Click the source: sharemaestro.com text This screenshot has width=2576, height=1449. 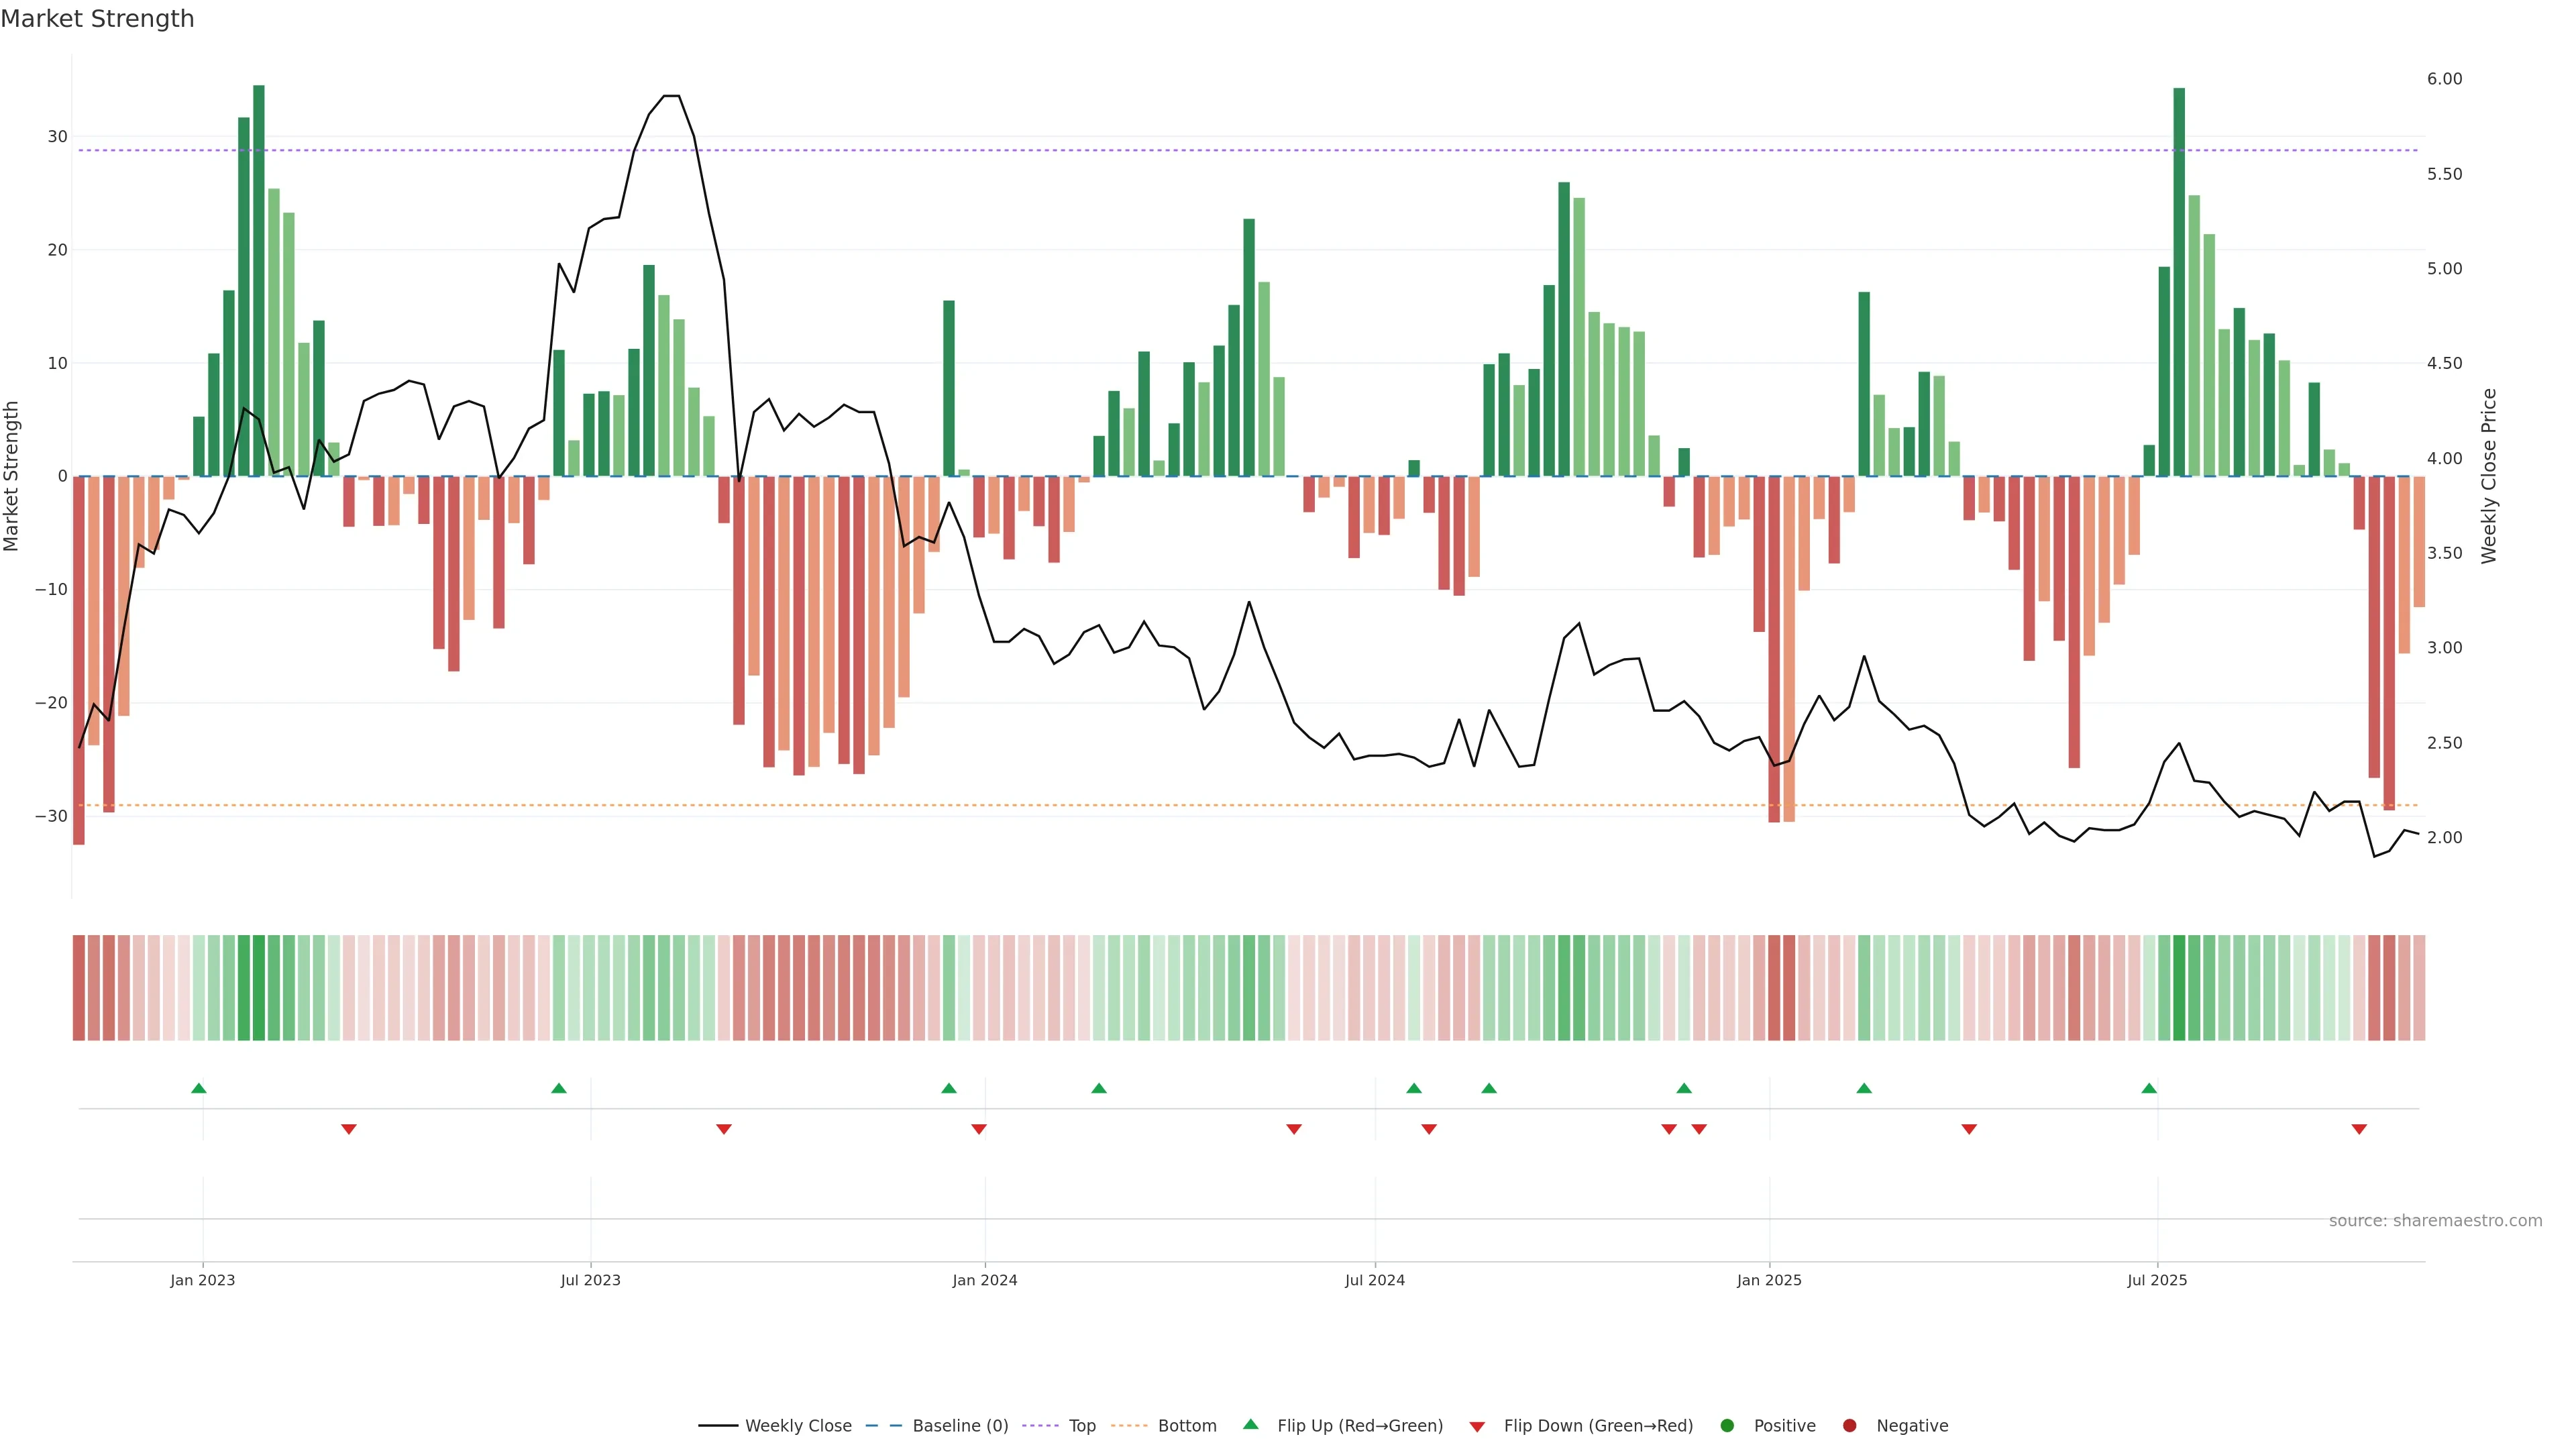click(2435, 1220)
